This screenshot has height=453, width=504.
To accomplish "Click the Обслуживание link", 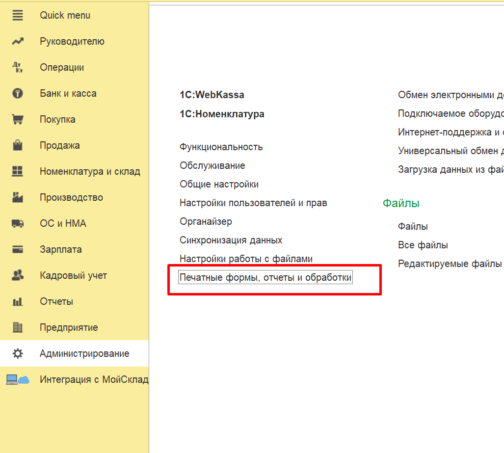I will point(212,165).
